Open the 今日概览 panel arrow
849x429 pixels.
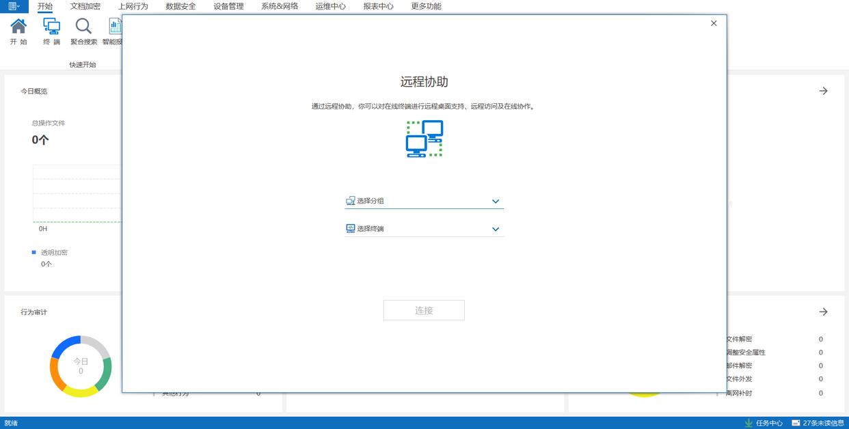pyautogui.click(x=823, y=91)
